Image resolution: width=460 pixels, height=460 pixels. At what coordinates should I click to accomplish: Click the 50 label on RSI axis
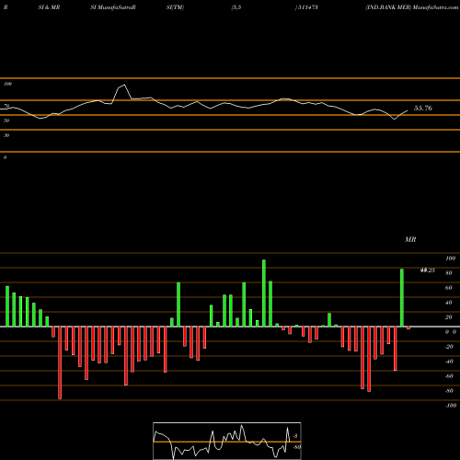tap(6, 121)
